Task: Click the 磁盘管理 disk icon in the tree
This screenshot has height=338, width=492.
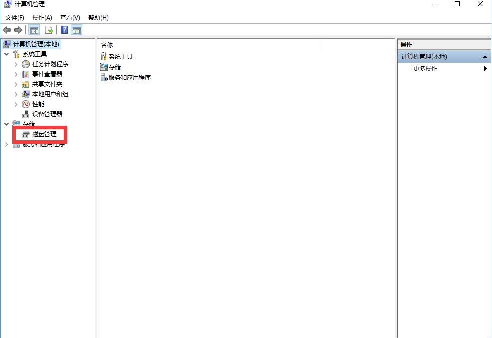Action: [x=26, y=135]
